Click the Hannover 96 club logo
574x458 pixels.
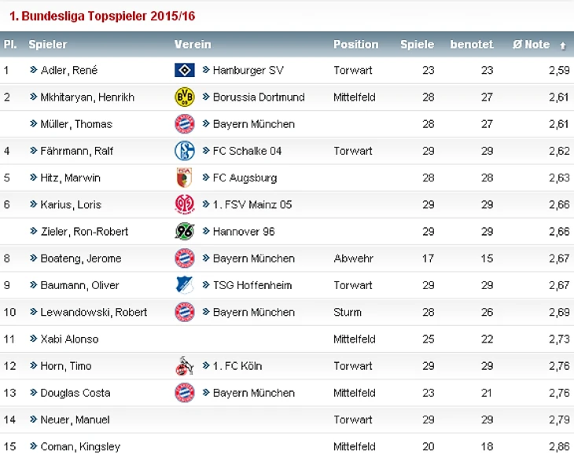click(184, 231)
